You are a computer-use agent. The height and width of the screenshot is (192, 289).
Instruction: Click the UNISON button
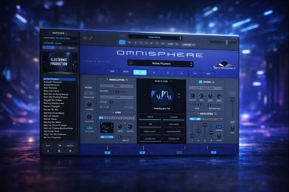[x=174, y=117]
